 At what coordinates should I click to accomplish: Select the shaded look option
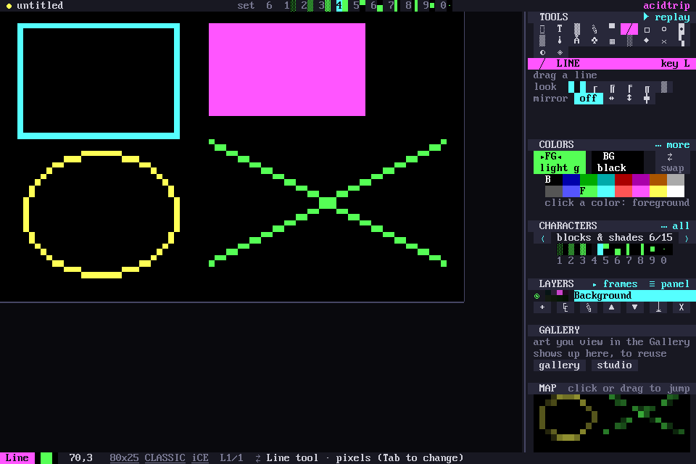(664, 87)
